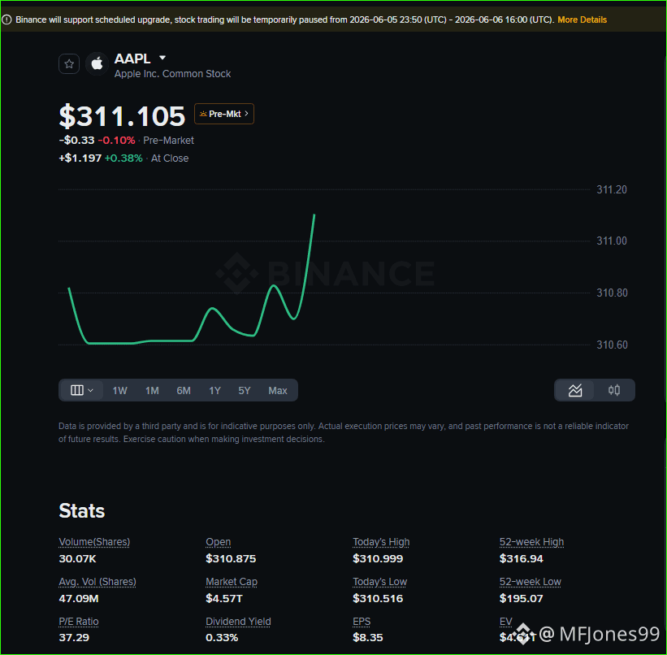Click the EPS label

click(362, 622)
